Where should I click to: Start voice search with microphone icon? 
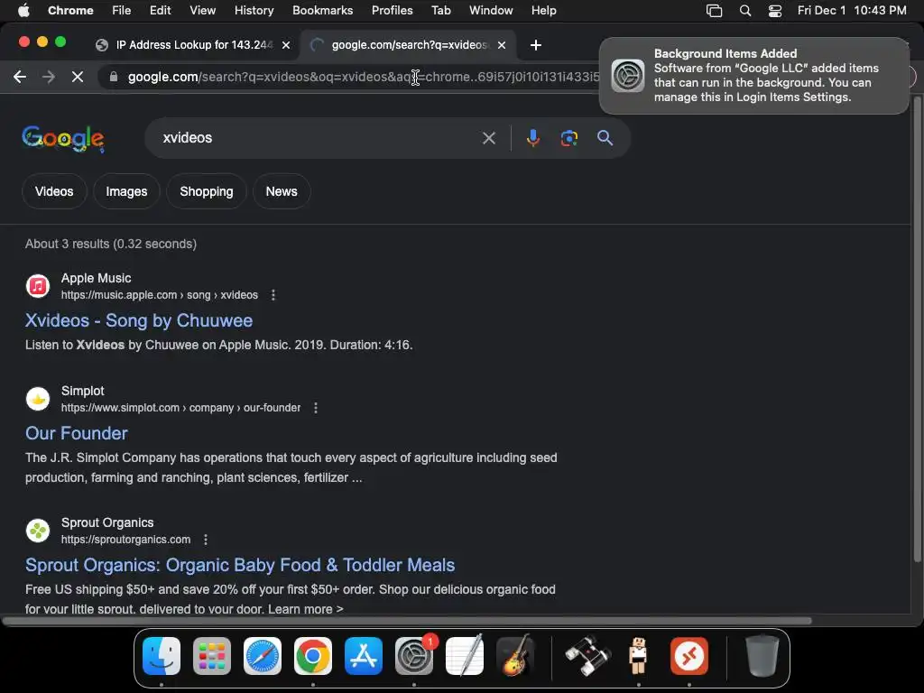pyautogui.click(x=532, y=138)
